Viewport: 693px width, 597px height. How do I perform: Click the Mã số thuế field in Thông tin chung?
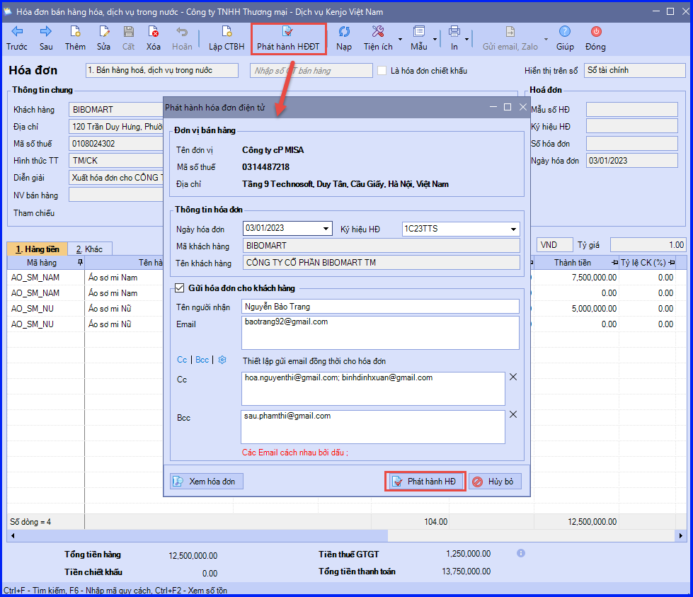click(116, 144)
